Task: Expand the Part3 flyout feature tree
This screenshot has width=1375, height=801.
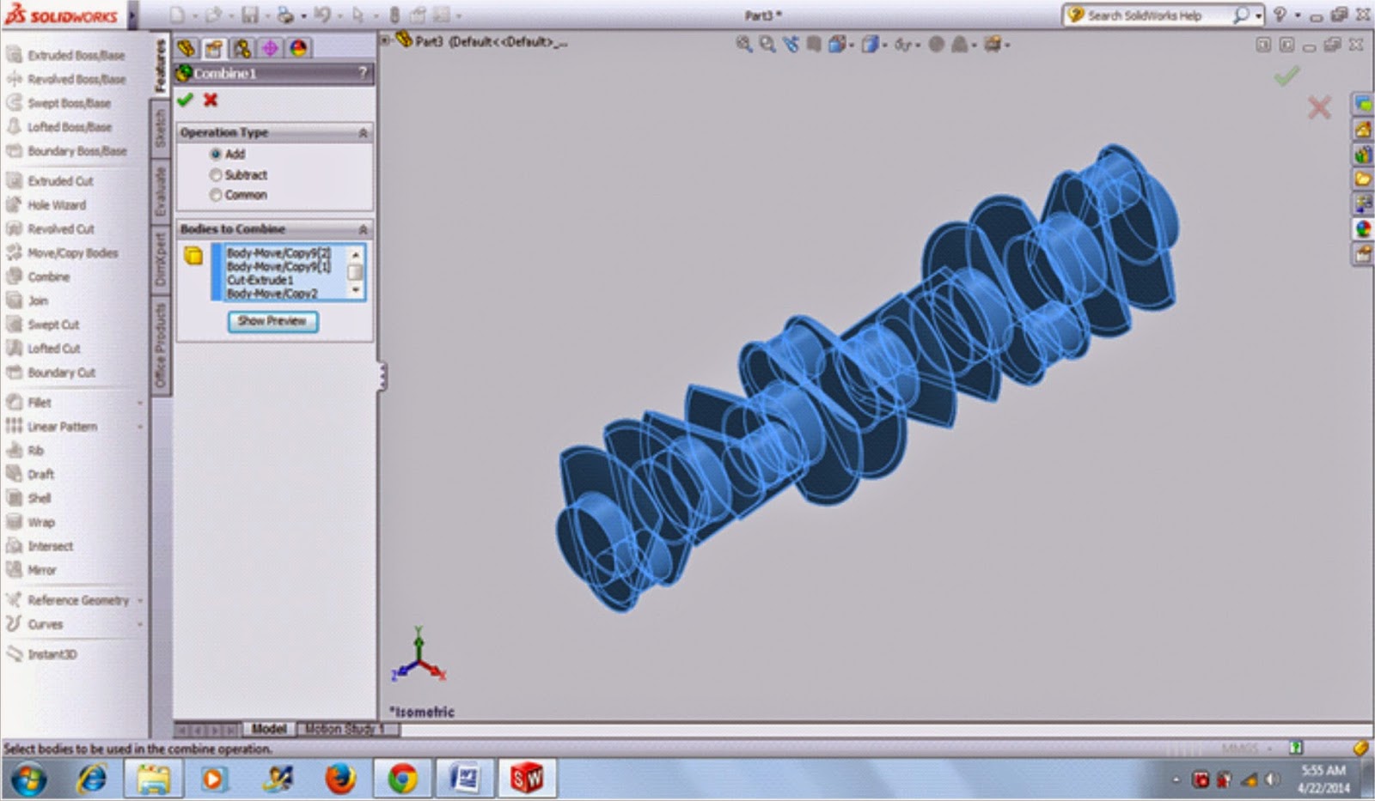Action: coord(385,39)
